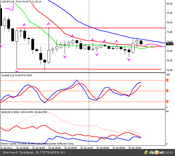Open the ELITETRADER.RU link

pos(50,152)
